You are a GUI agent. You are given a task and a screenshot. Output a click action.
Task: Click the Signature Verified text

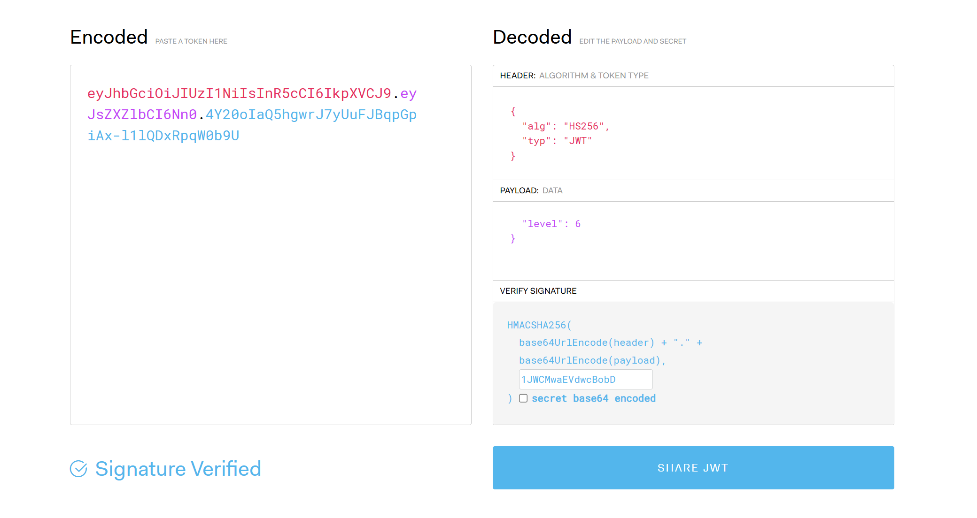178,469
